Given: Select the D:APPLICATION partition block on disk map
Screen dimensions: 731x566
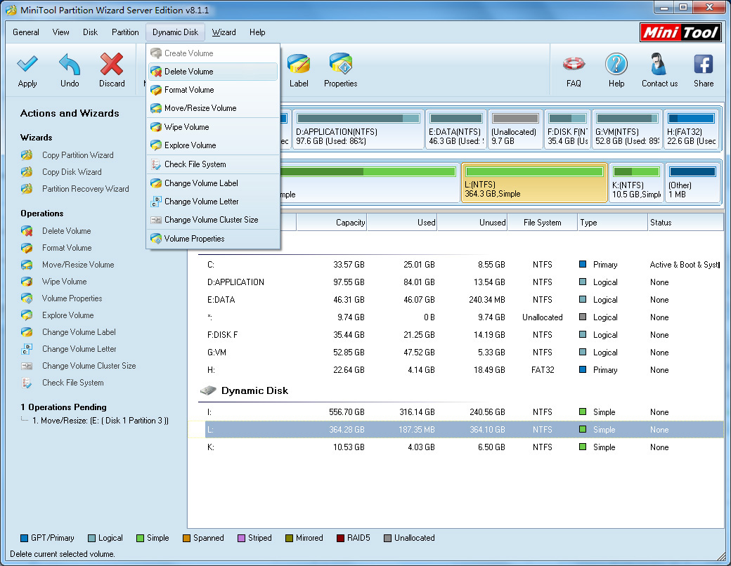Looking at the screenshot, I should point(358,129).
